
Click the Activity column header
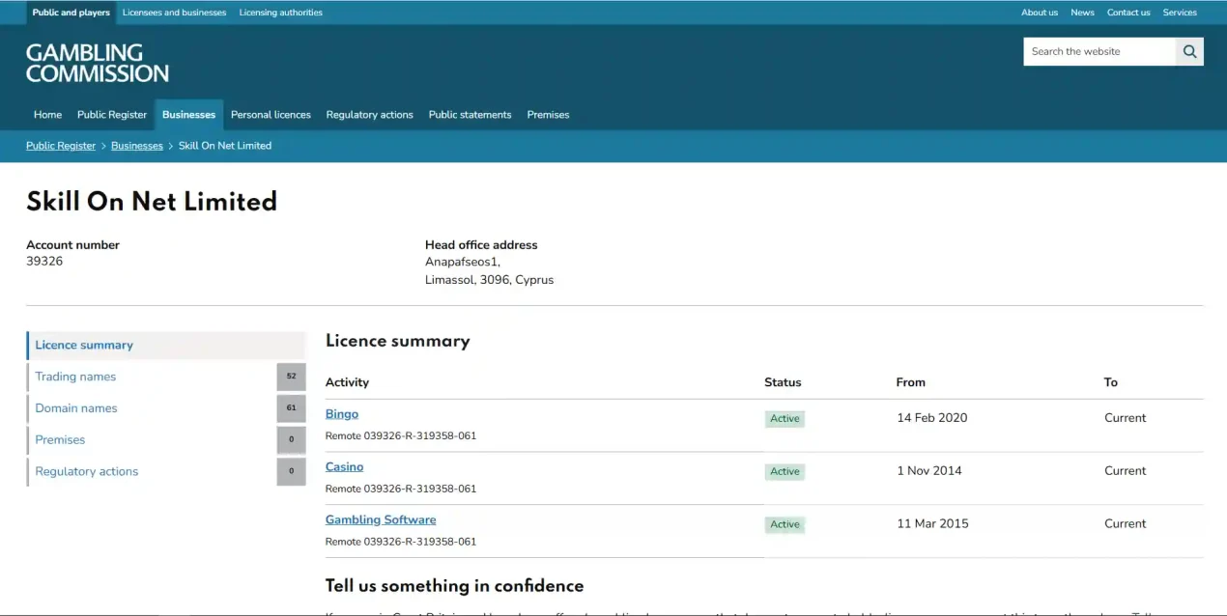tap(347, 382)
